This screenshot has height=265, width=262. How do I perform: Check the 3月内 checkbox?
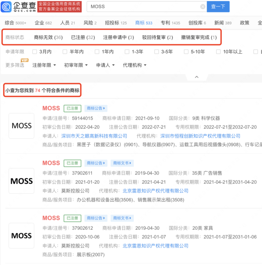(35, 52)
